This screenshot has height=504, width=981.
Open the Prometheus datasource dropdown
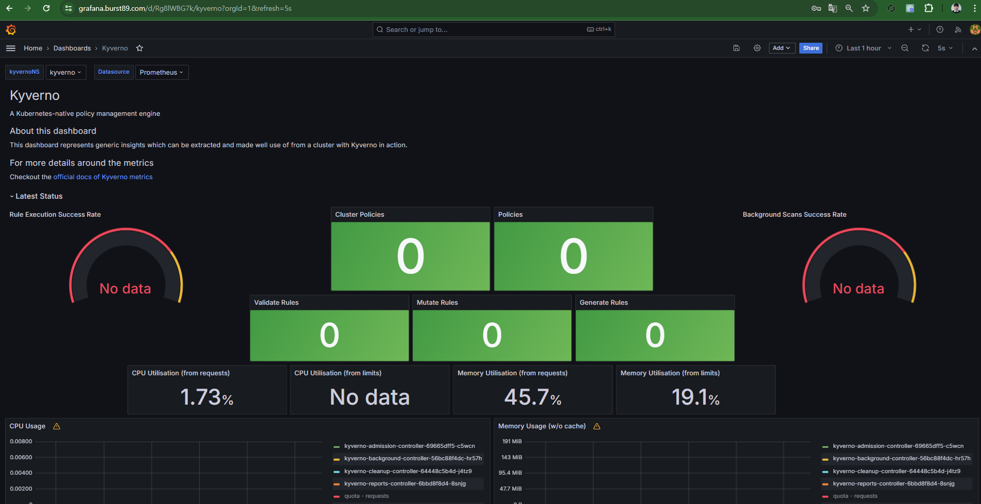coord(162,73)
